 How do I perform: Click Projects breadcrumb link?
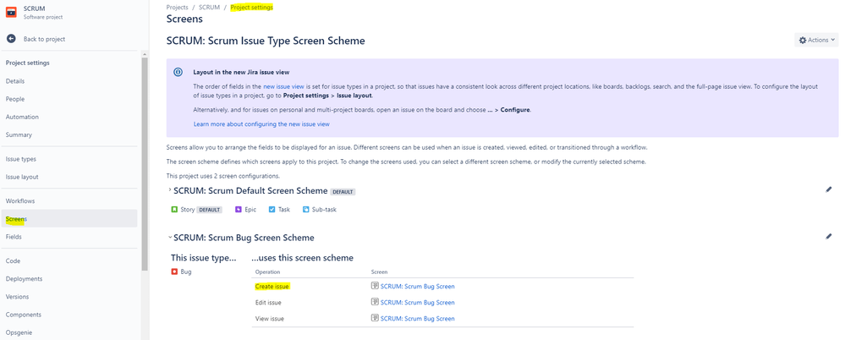pyautogui.click(x=178, y=8)
